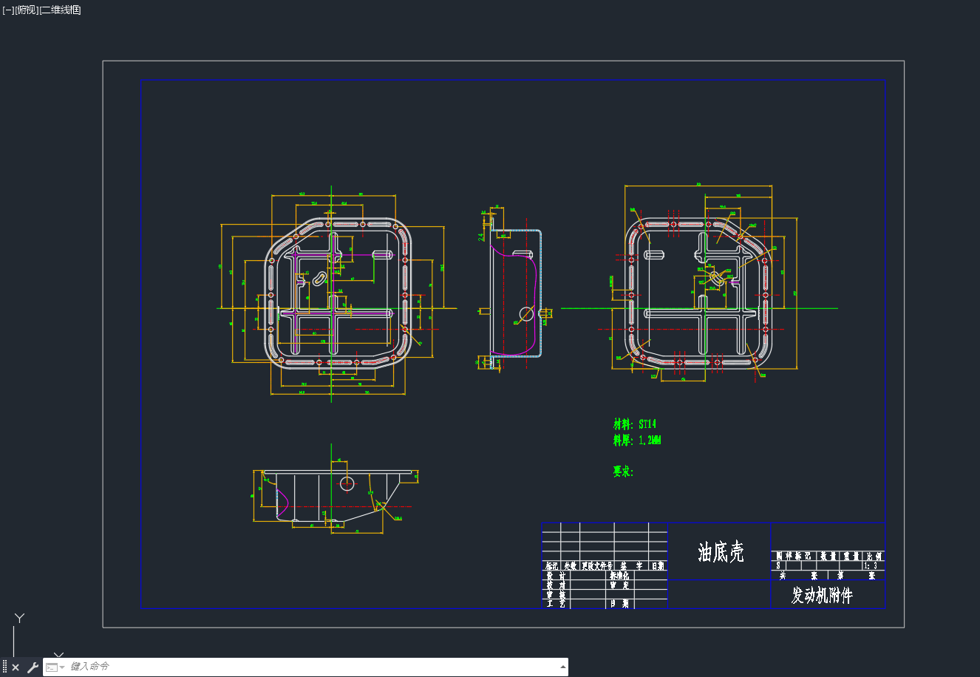The height and width of the screenshot is (677, 980).
Task: Select the 1:3 scale value
Action: (871, 565)
